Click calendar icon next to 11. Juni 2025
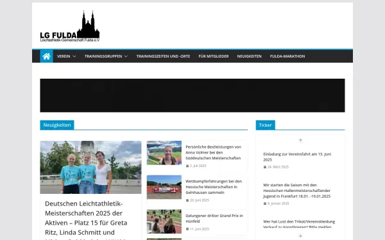The height and width of the screenshot is (240, 385). coord(187,229)
